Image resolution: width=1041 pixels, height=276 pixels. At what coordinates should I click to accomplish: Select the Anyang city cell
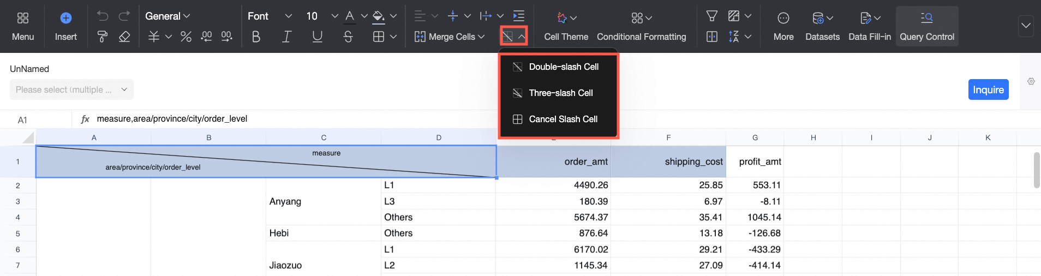point(324,201)
